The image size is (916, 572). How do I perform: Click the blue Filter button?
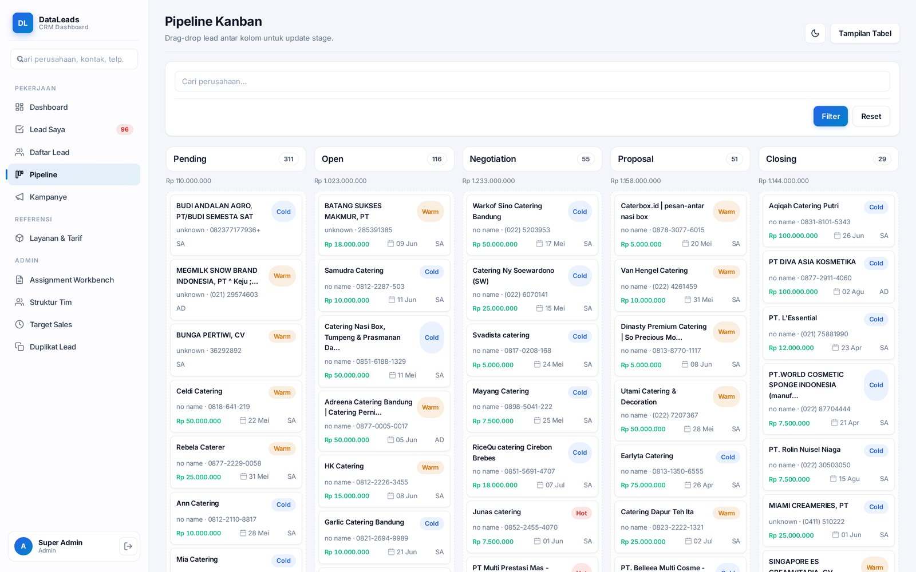tap(830, 116)
